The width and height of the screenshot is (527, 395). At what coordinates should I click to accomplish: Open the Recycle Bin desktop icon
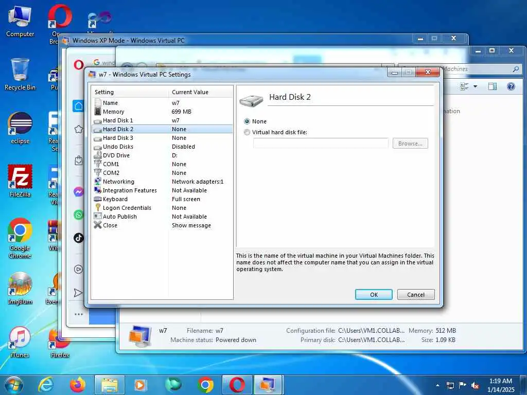tap(20, 74)
